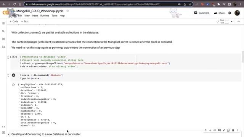Open Colab settings gear
Image resolution: width=244 pixels, height=137 pixels.
[230, 13]
